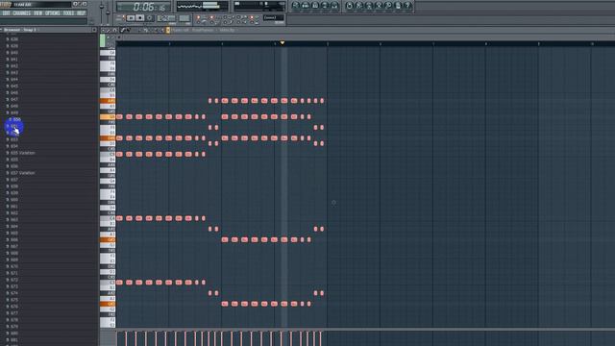Click the Browser panel corner button
This screenshot has height=346, width=615.
[x=94, y=30]
